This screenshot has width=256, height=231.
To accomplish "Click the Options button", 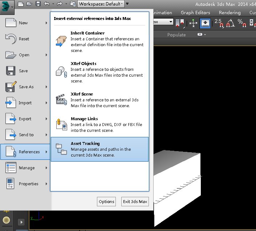I will pyautogui.click(x=106, y=202).
